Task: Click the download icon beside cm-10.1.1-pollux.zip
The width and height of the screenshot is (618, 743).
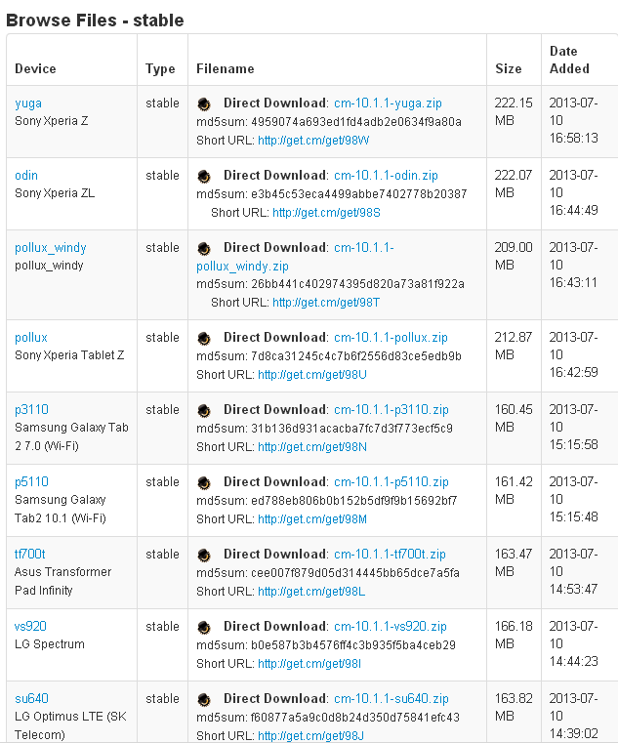Action: coord(204,338)
